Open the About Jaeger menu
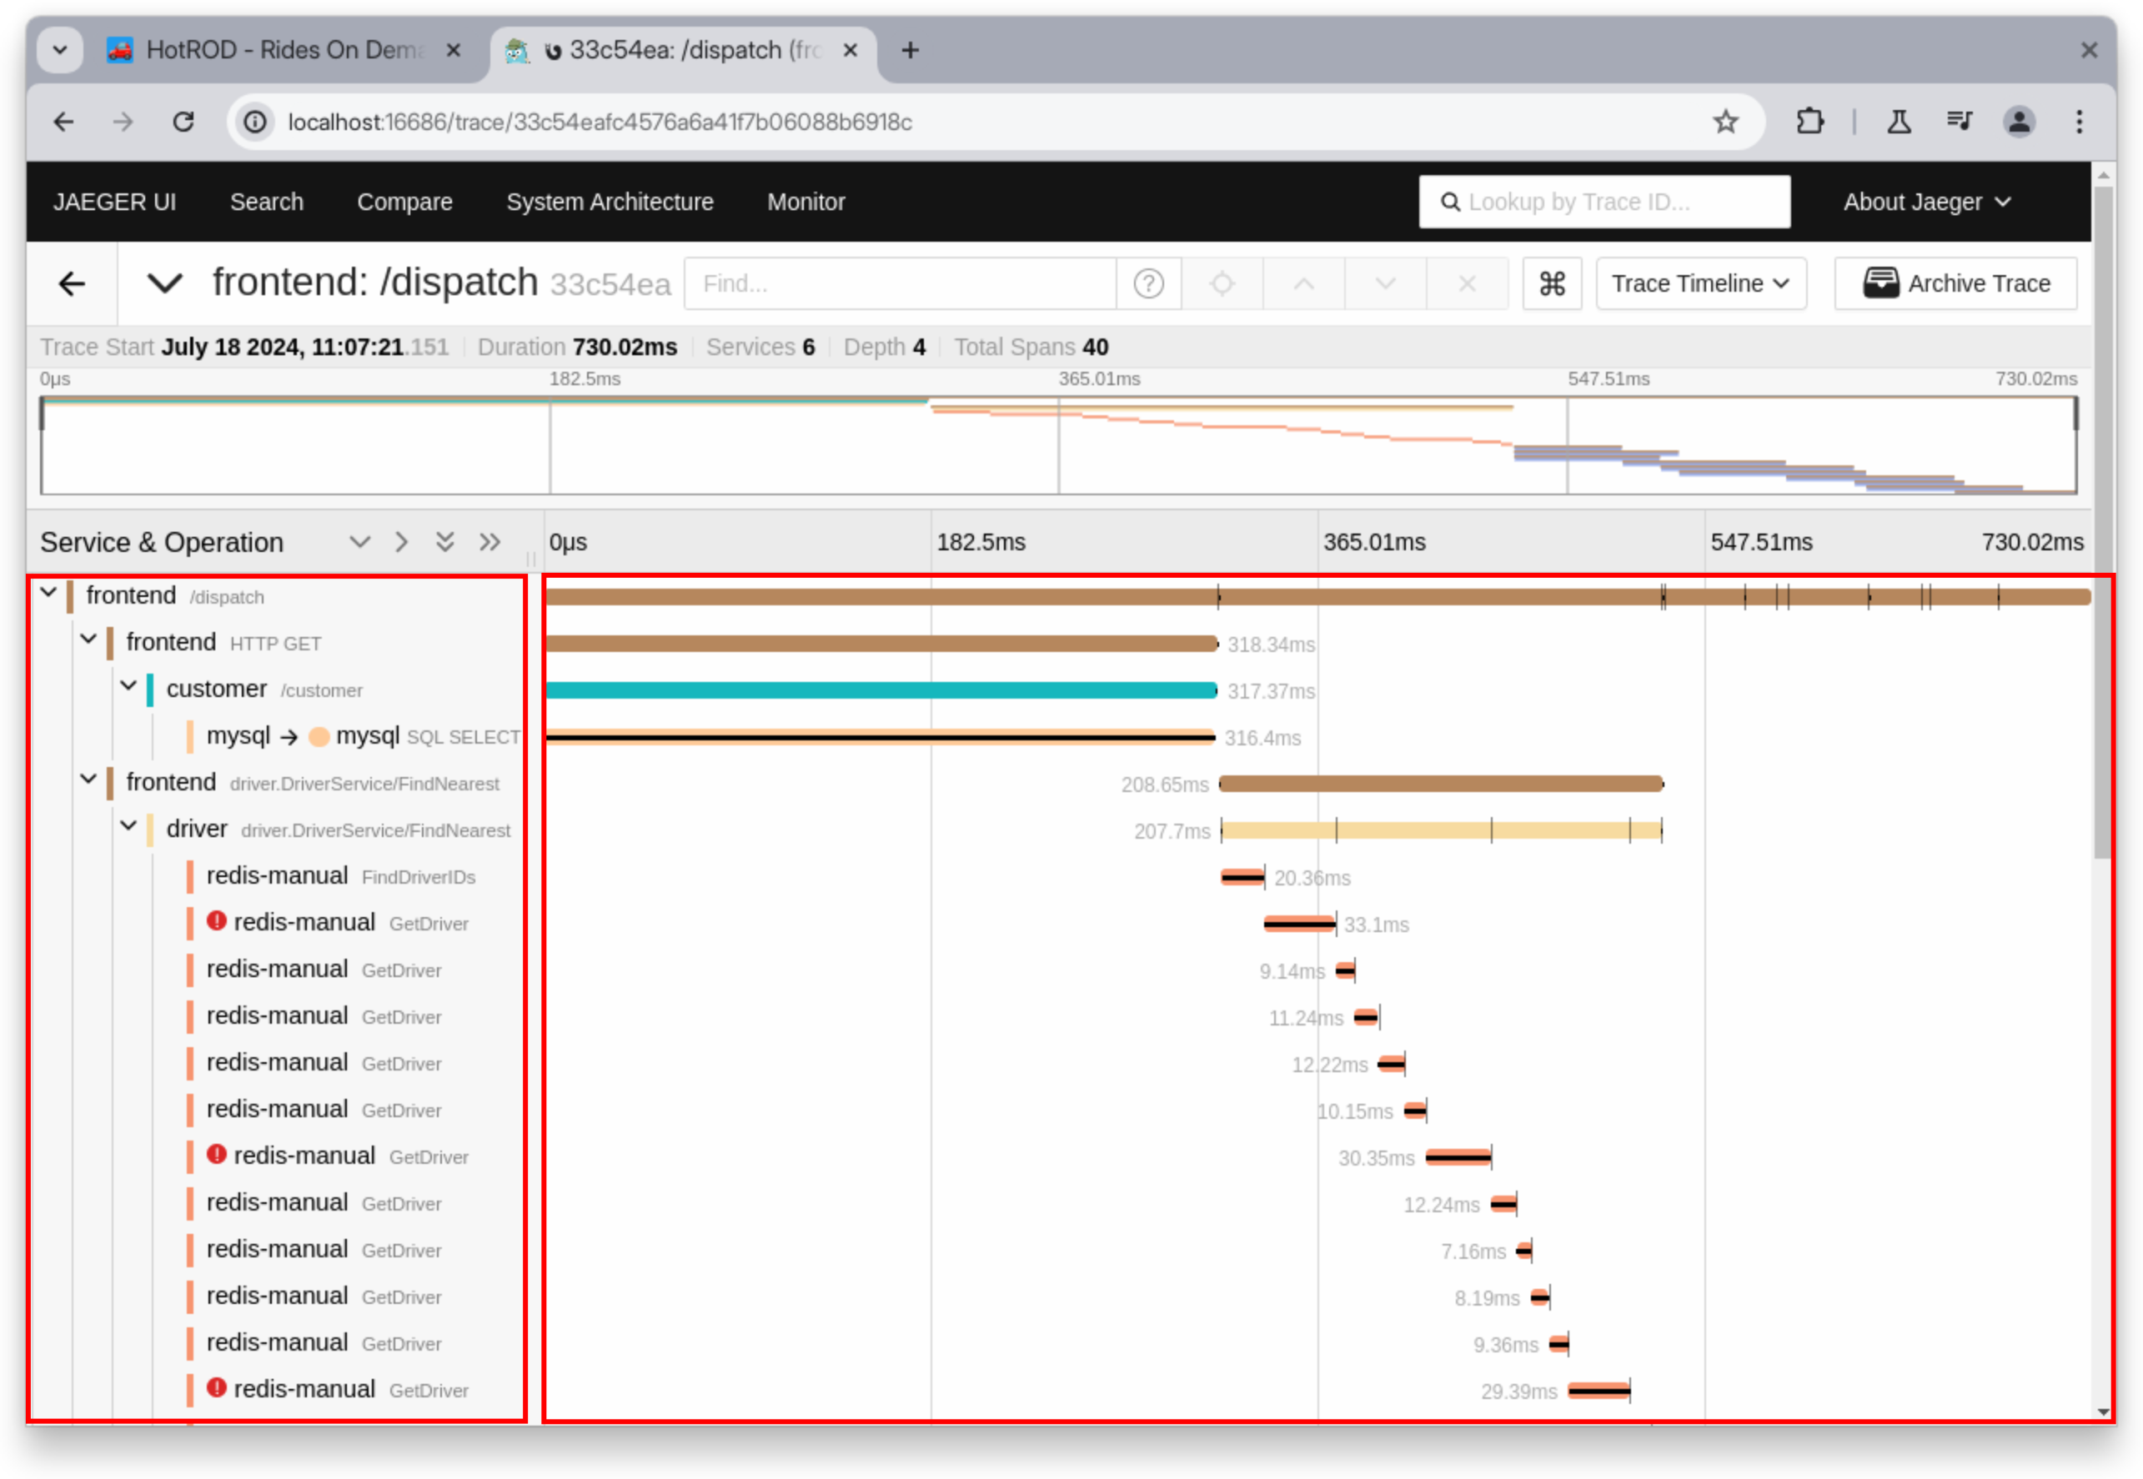Viewport: 2143px width, 1479px height. [1926, 202]
